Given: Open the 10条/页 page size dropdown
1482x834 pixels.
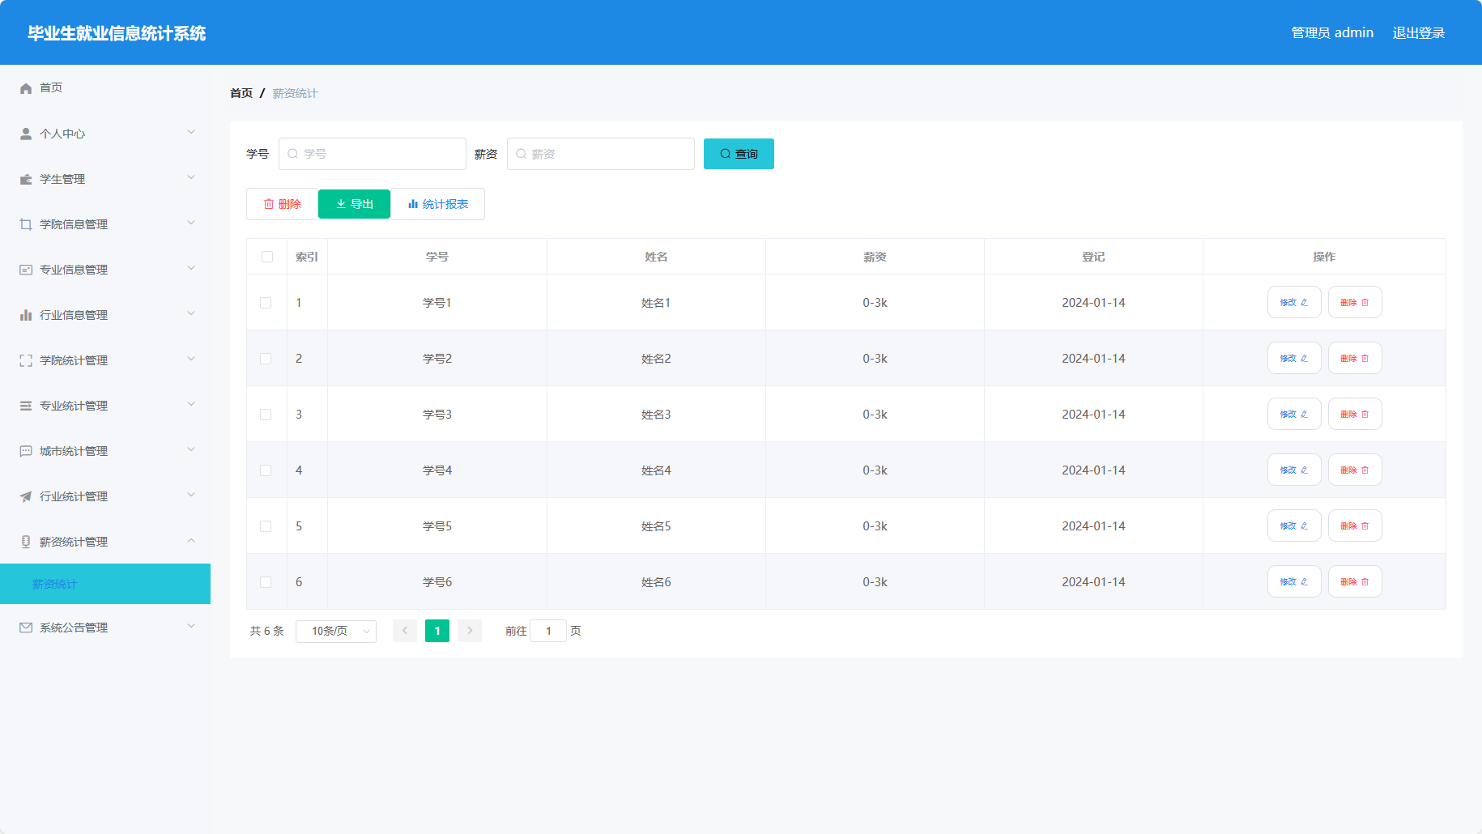Looking at the screenshot, I should (336, 631).
